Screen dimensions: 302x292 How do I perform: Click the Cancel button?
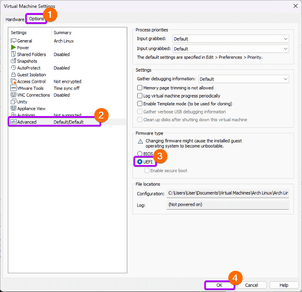[252, 285]
